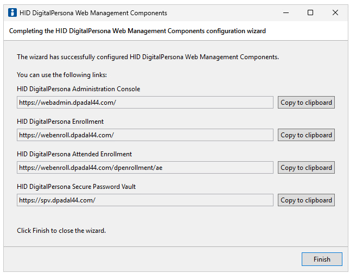
Task: Click the HID DigitalPersona title bar icon
Action: pyautogui.click(x=12, y=12)
